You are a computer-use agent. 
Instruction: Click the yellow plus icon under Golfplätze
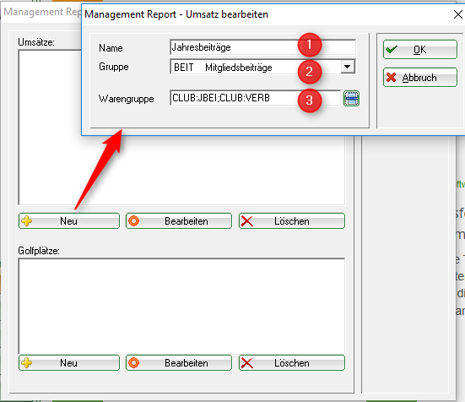[27, 362]
